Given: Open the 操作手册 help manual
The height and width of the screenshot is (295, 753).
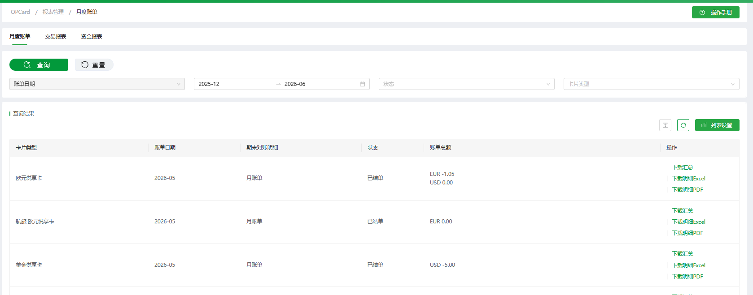Looking at the screenshot, I should [x=715, y=13].
